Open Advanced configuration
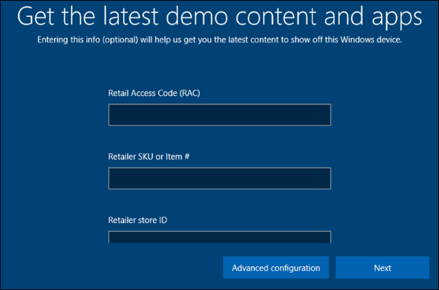The image size is (439, 290). pos(276,268)
